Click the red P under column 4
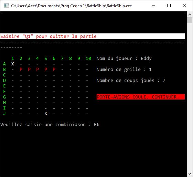Viewport: 193px width, 177px height. point(37,70)
